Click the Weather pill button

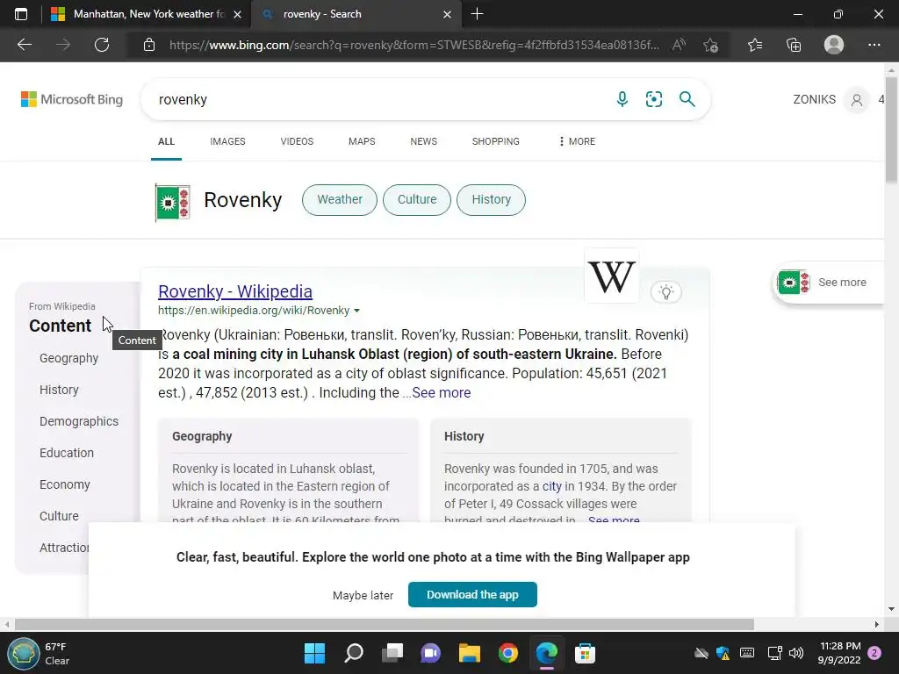pos(340,199)
